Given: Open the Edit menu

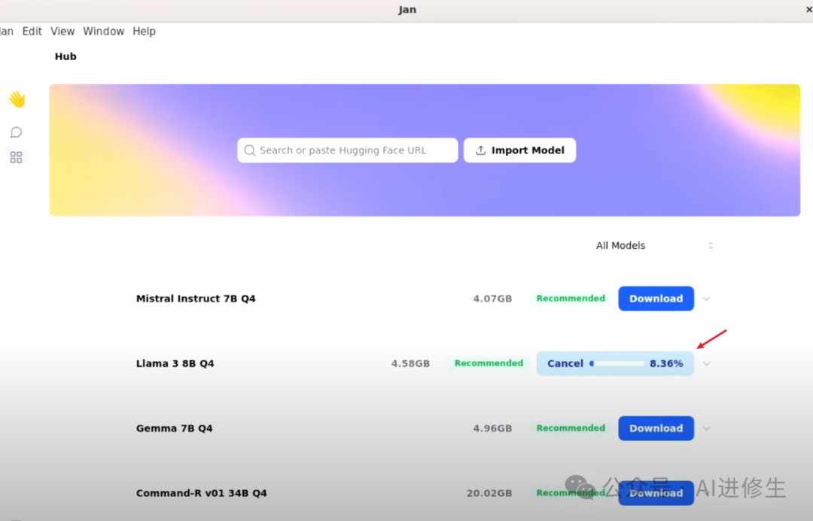Looking at the screenshot, I should [x=32, y=32].
